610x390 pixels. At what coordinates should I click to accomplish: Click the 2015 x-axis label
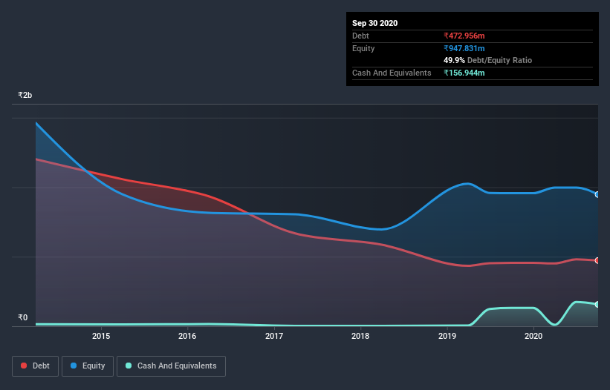pos(101,336)
